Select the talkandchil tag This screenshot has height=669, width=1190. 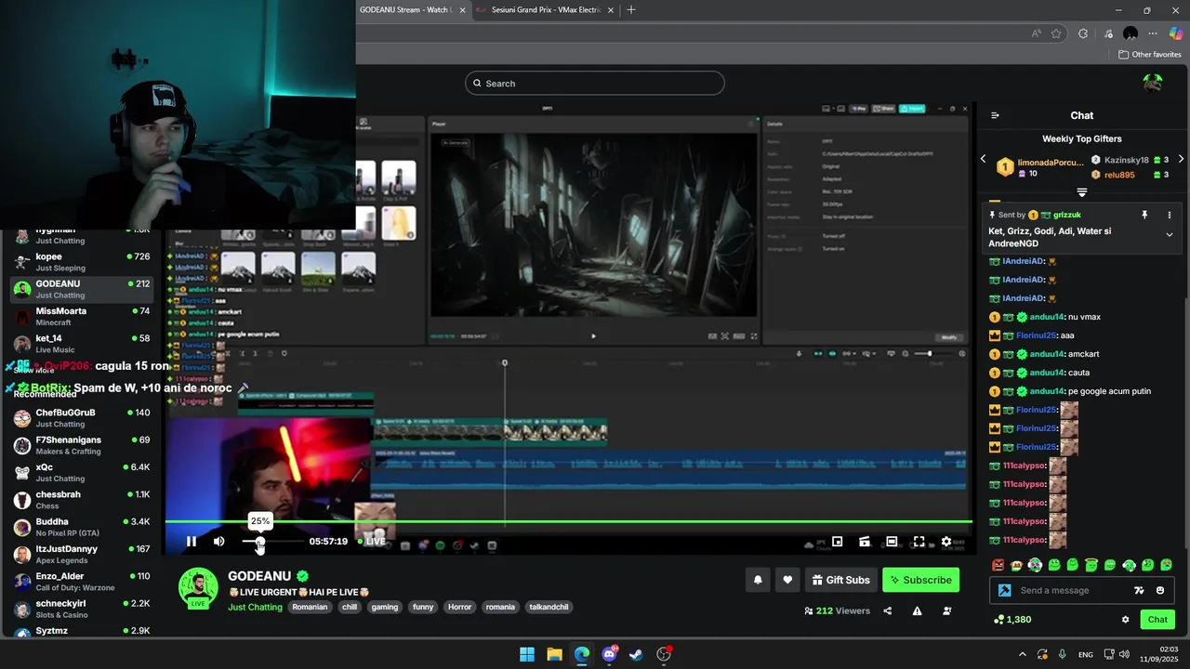click(549, 607)
